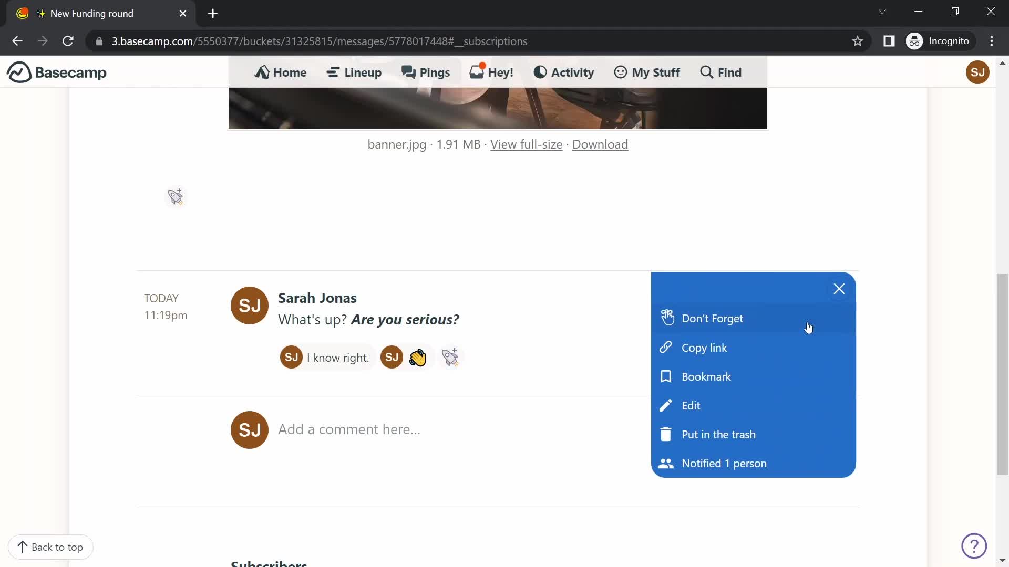Open the Hey! notifications icon
This screenshot has height=567, width=1009.
click(x=491, y=72)
